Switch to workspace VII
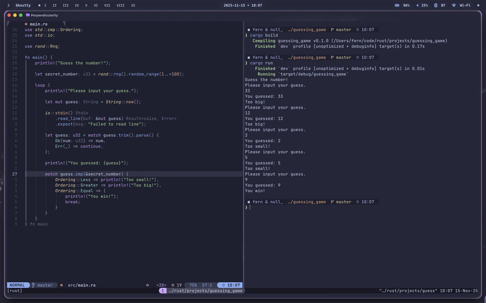 click(107, 6)
